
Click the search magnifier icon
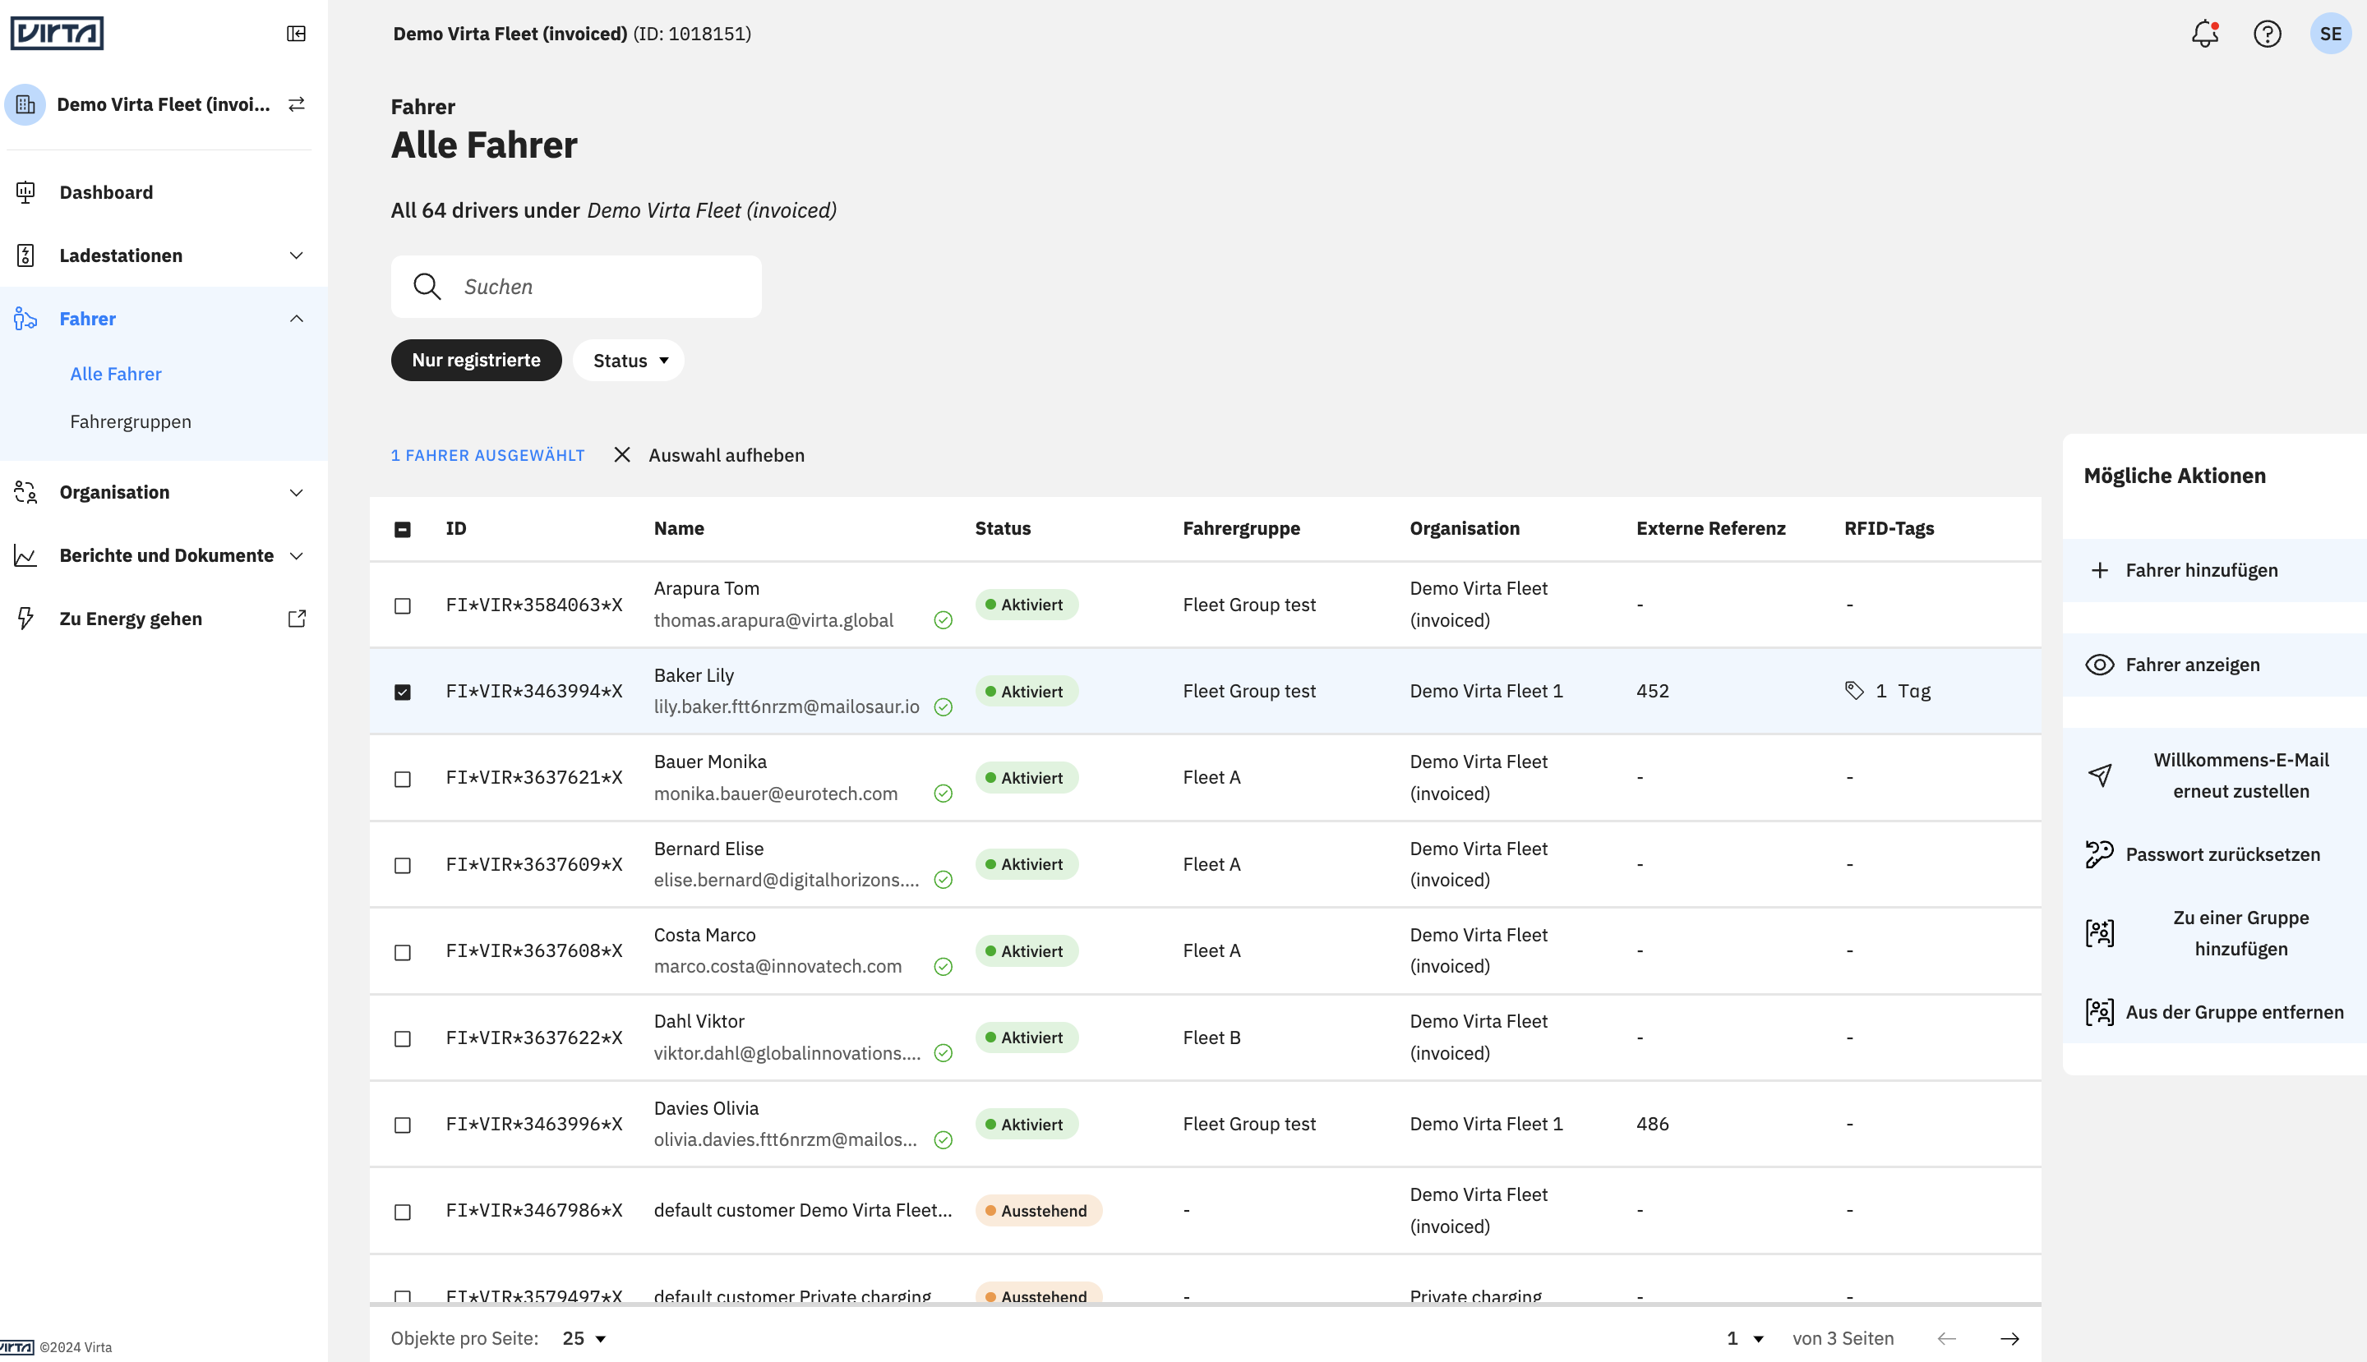coord(427,286)
